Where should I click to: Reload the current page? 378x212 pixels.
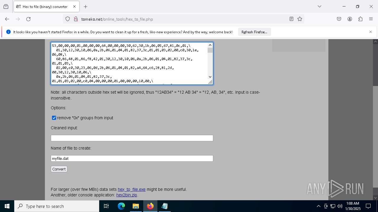pos(28,19)
